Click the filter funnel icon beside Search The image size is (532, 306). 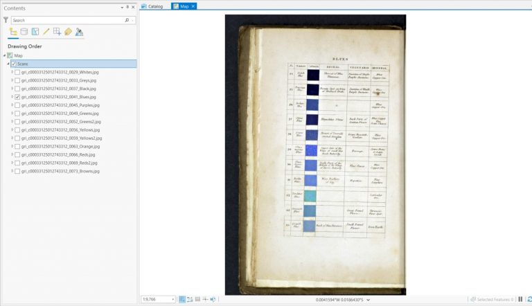6,20
